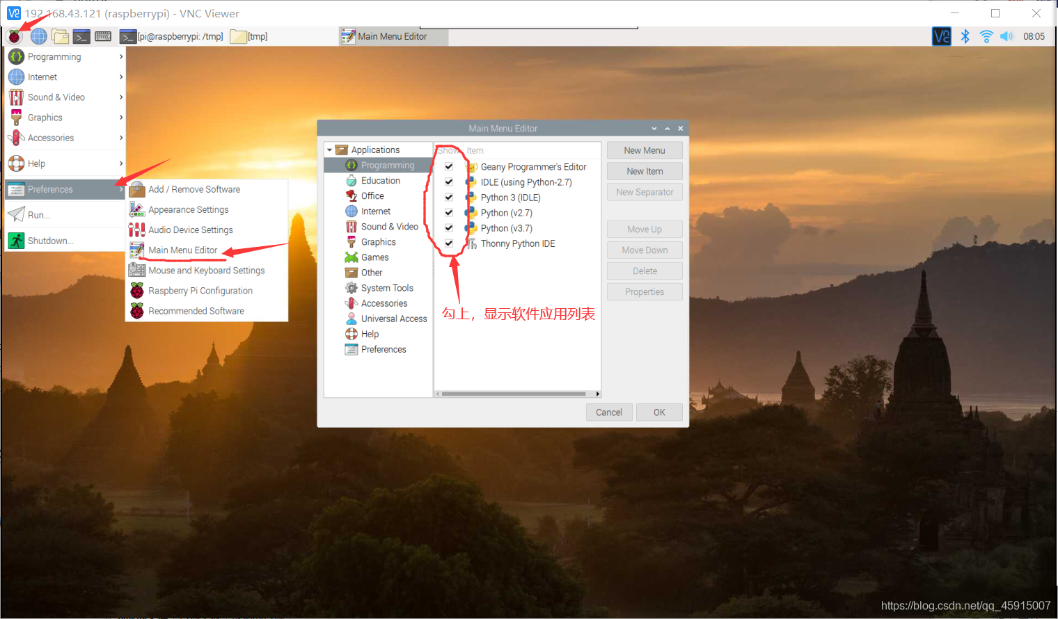Image resolution: width=1058 pixels, height=619 pixels.
Task: Open Mouse and Keyboard Settings
Action: tap(207, 271)
